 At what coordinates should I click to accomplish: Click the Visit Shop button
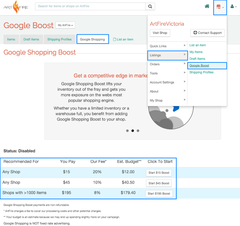click(x=160, y=33)
